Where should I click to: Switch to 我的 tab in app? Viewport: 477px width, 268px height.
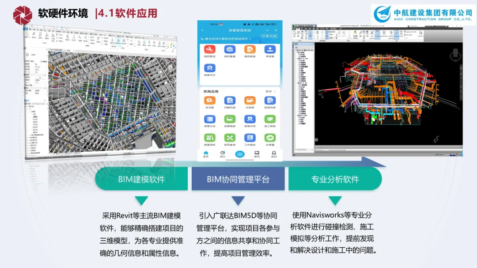click(x=274, y=154)
